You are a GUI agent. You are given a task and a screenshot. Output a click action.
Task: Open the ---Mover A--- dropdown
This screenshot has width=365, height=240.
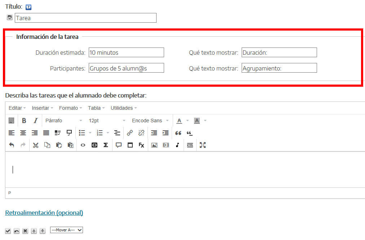click(66, 230)
